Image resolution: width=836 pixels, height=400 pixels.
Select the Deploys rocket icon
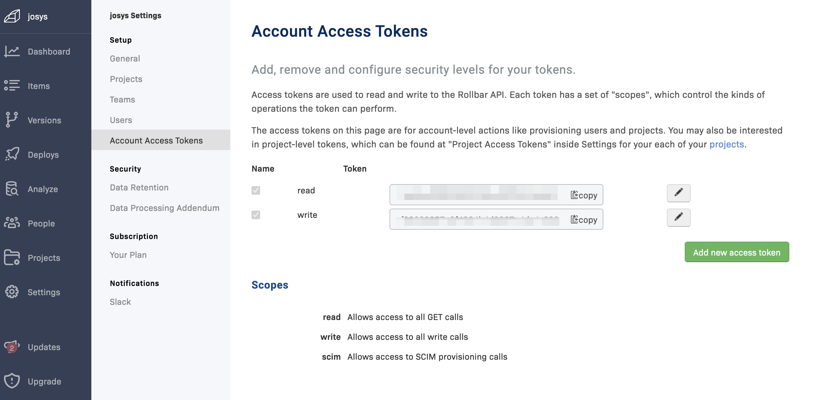(x=12, y=154)
